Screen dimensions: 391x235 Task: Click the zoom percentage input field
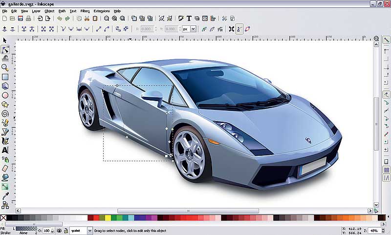(374, 231)
